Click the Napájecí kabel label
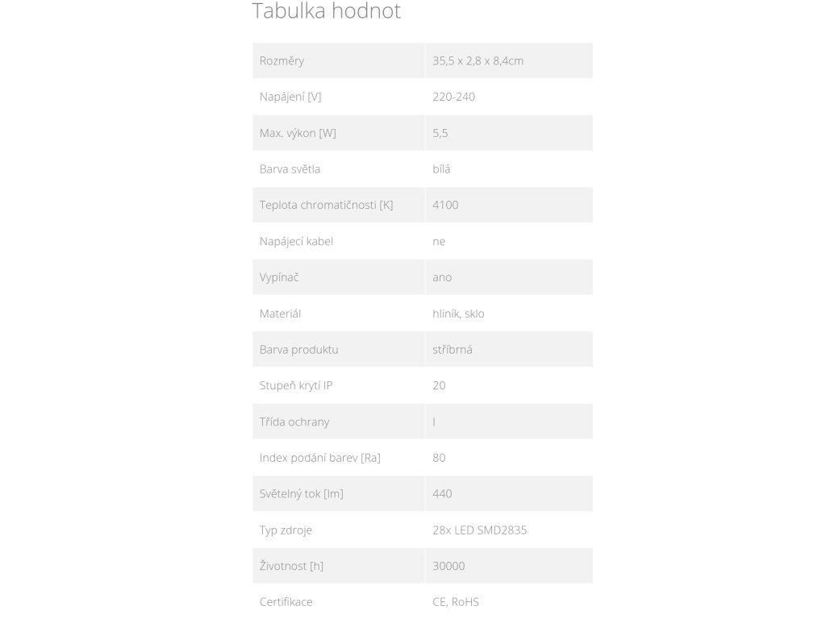The width and height of the screenshot is (826, 619). coord(296,242)
